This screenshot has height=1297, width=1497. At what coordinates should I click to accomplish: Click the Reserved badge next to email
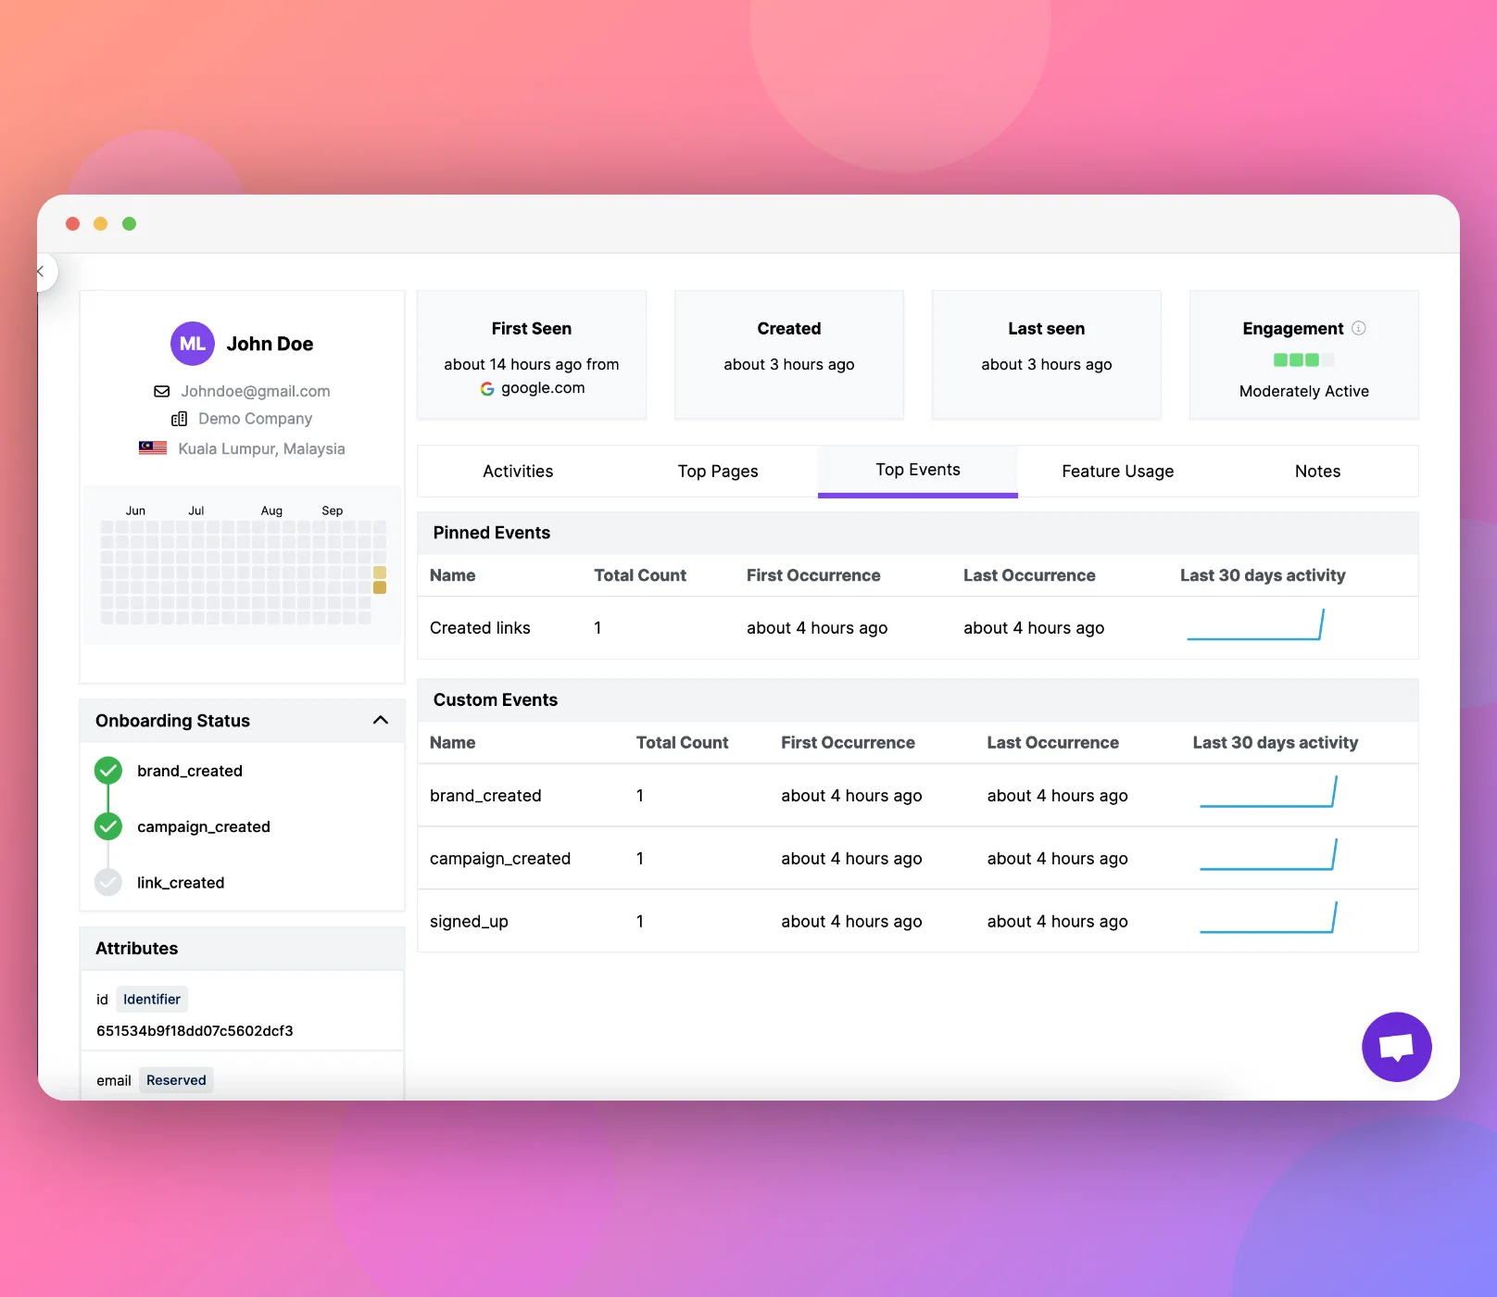tap(176, 1080)
